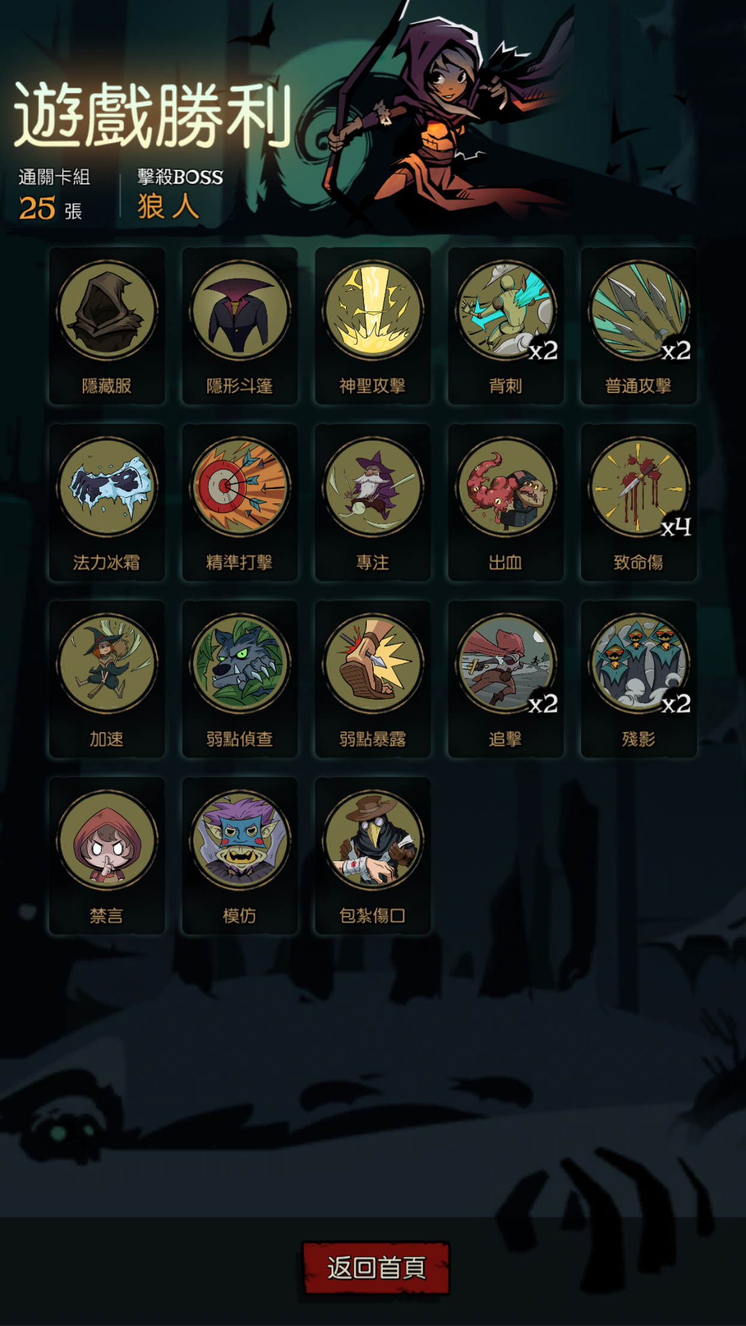Select the 禁言 red hood card
Screen dimensions: 746x1326
(x=107, y=855)
